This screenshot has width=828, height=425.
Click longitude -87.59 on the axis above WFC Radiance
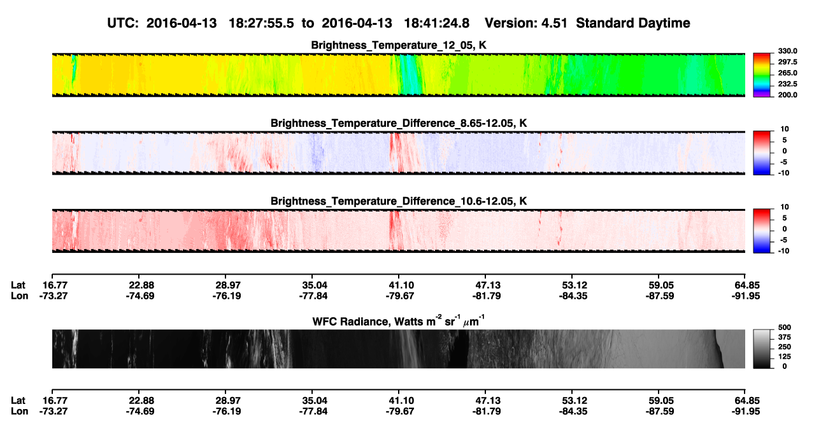point(659,296)
